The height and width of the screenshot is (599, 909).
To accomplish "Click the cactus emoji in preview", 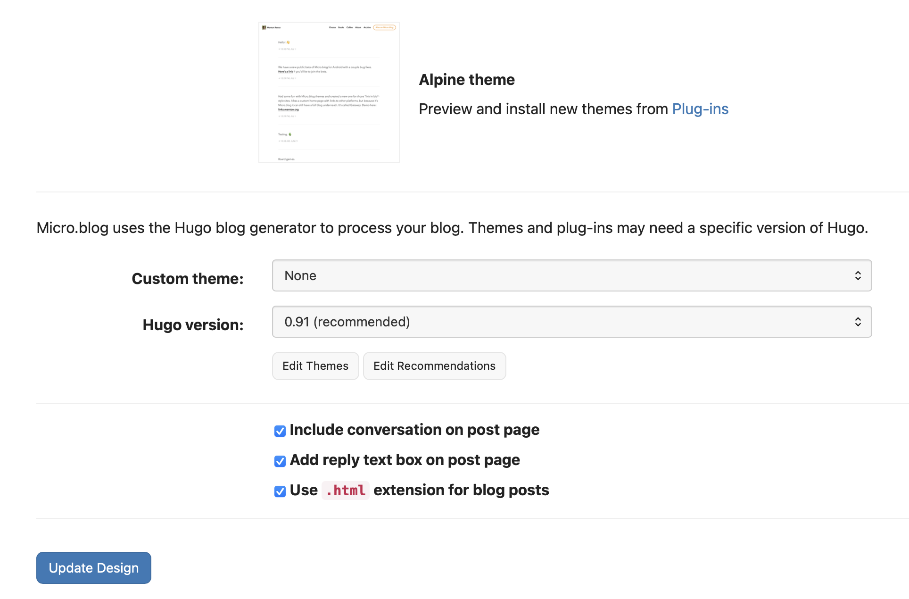I will (x=290, y=134).
